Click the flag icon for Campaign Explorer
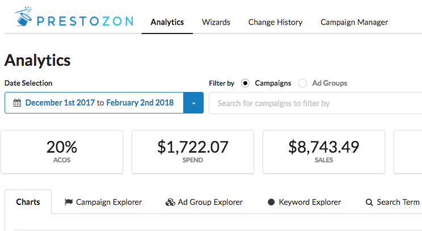Screen dimensions: 422x231 [69, 202]
